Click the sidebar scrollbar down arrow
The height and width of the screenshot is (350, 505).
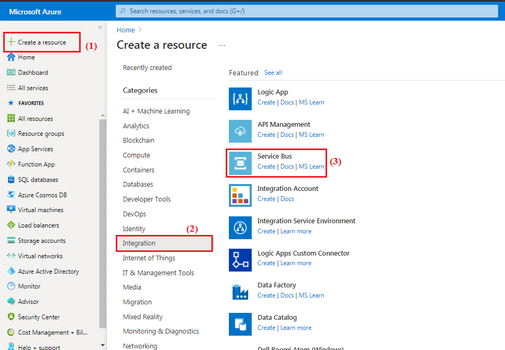(x=102, y=345)
